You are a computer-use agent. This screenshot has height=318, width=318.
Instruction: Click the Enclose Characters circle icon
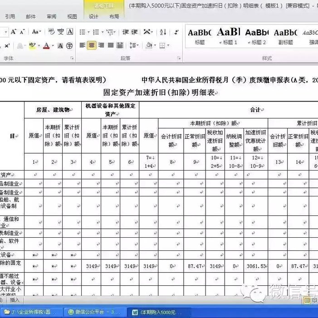(x=69, y=46)
